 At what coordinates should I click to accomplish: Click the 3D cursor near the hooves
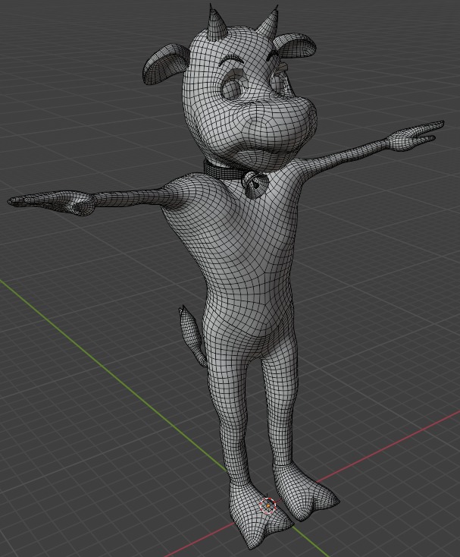(268, 505)
